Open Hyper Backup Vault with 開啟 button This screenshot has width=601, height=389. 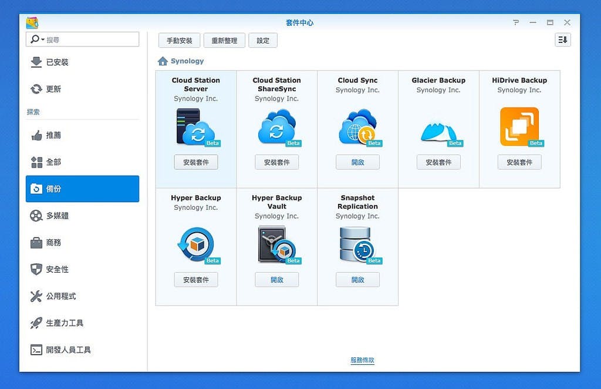277,280
